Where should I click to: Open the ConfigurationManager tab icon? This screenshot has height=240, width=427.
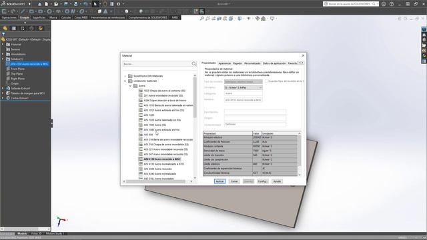(x=23, y=28)
